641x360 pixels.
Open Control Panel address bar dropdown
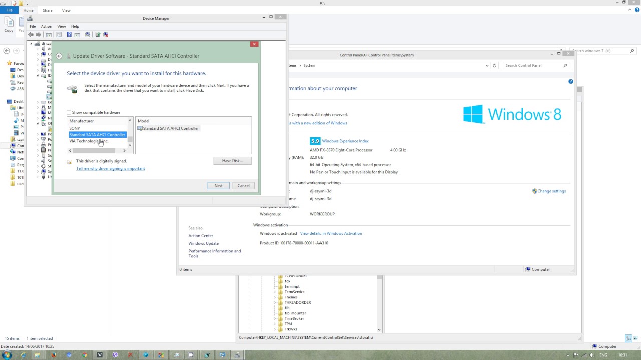coord(487,65)
